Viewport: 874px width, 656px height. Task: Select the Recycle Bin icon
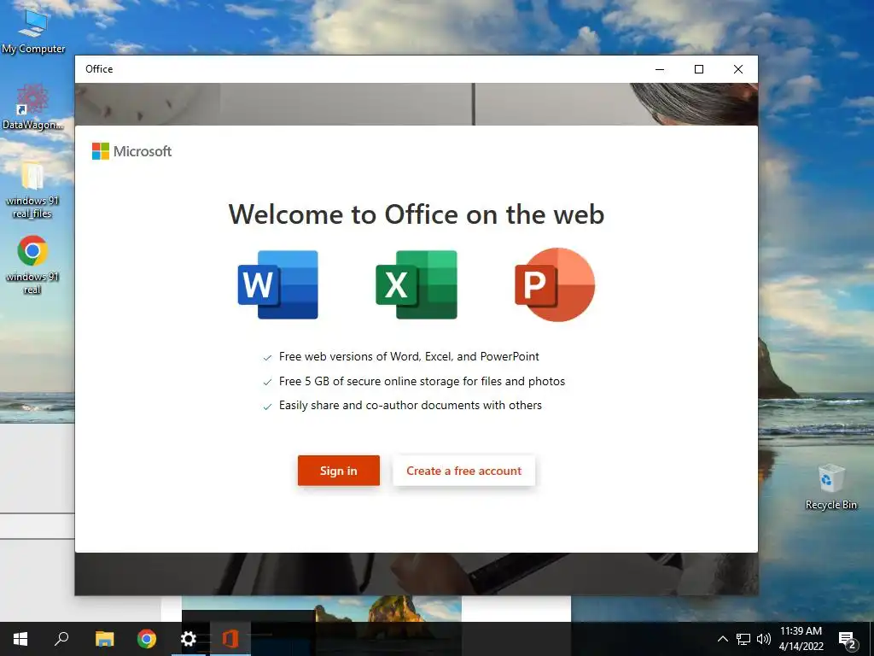[831, 486]
